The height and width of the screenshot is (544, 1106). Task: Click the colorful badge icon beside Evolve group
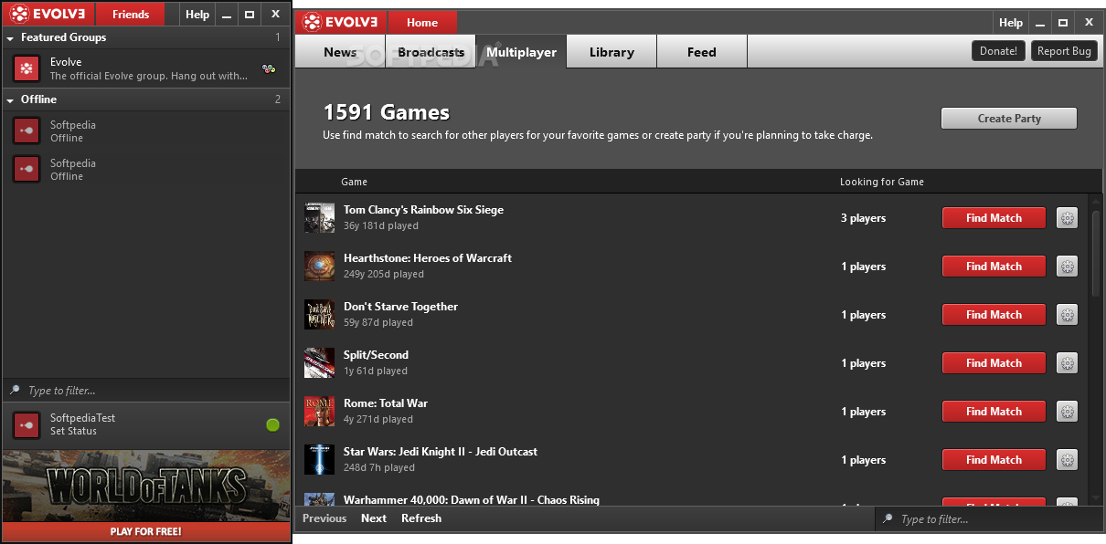tap(269, 68)
